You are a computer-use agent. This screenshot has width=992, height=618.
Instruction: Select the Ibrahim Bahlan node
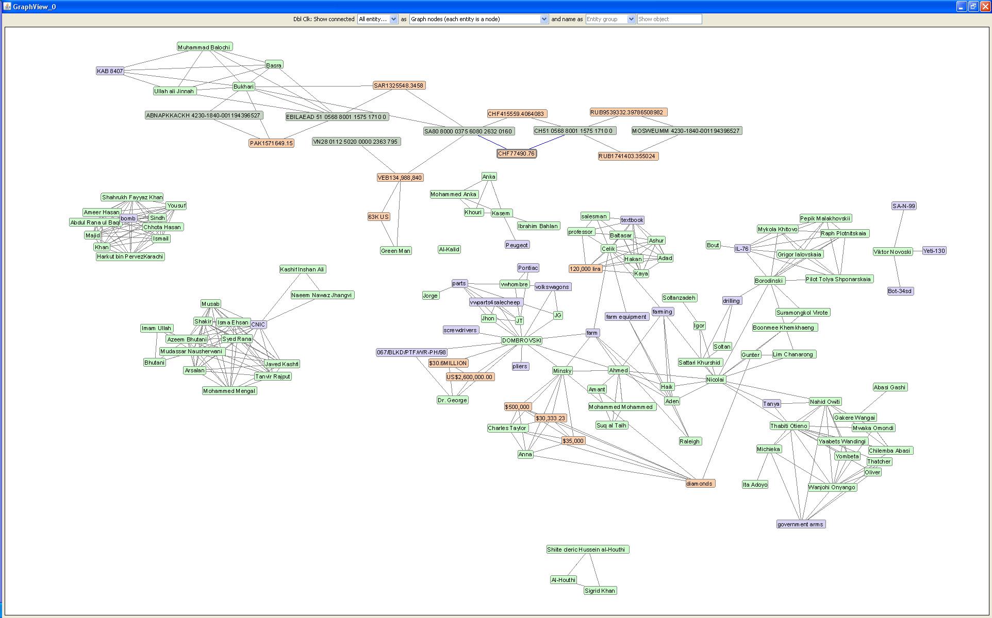point(538,226)
